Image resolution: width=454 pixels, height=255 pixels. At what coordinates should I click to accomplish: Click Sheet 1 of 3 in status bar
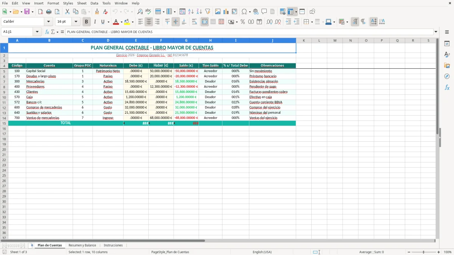[x=19, y=252]
